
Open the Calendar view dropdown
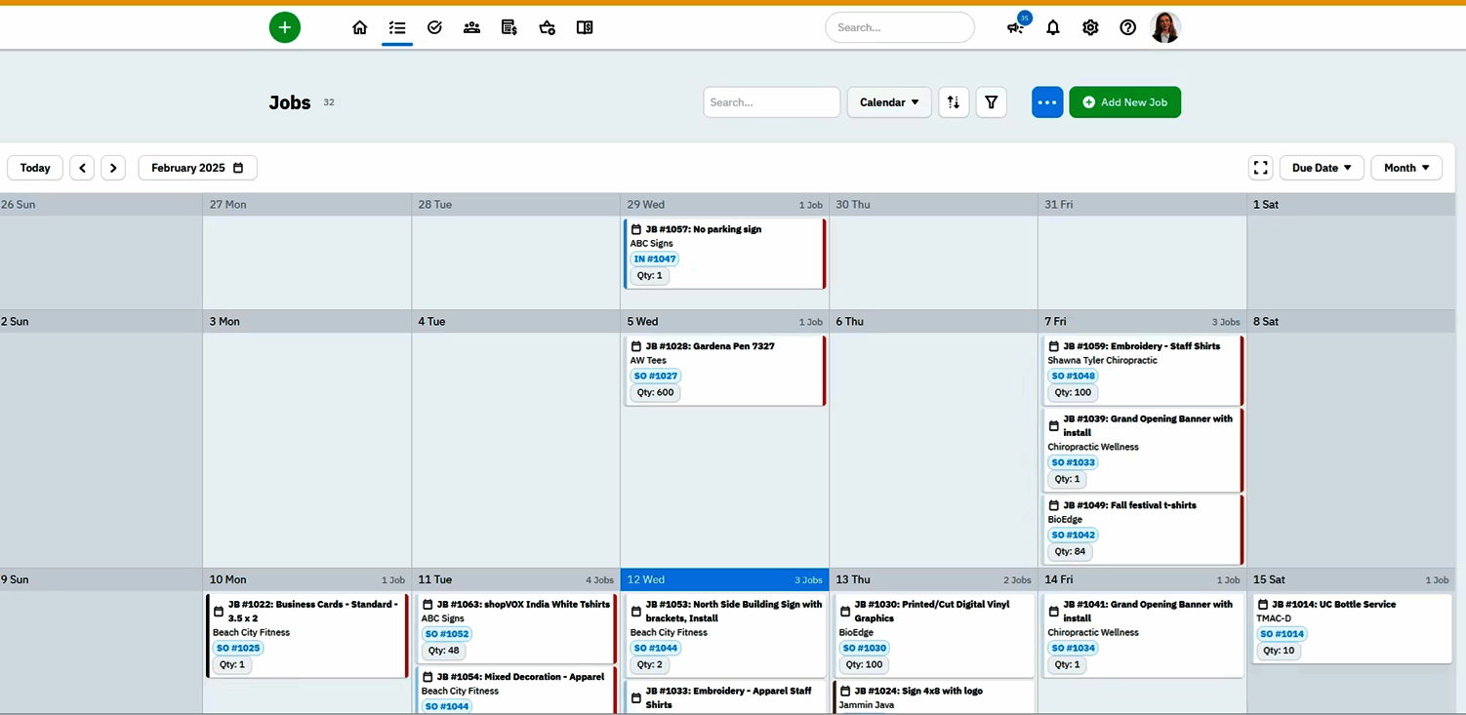tap(889, 102)
